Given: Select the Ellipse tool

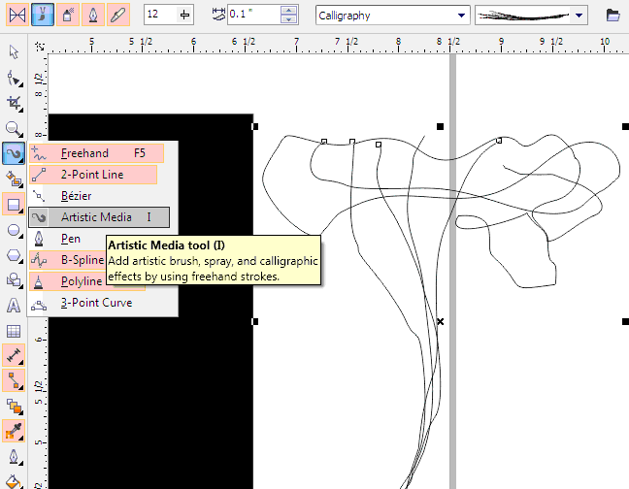Looking at the screenshot, I should 15,230.
